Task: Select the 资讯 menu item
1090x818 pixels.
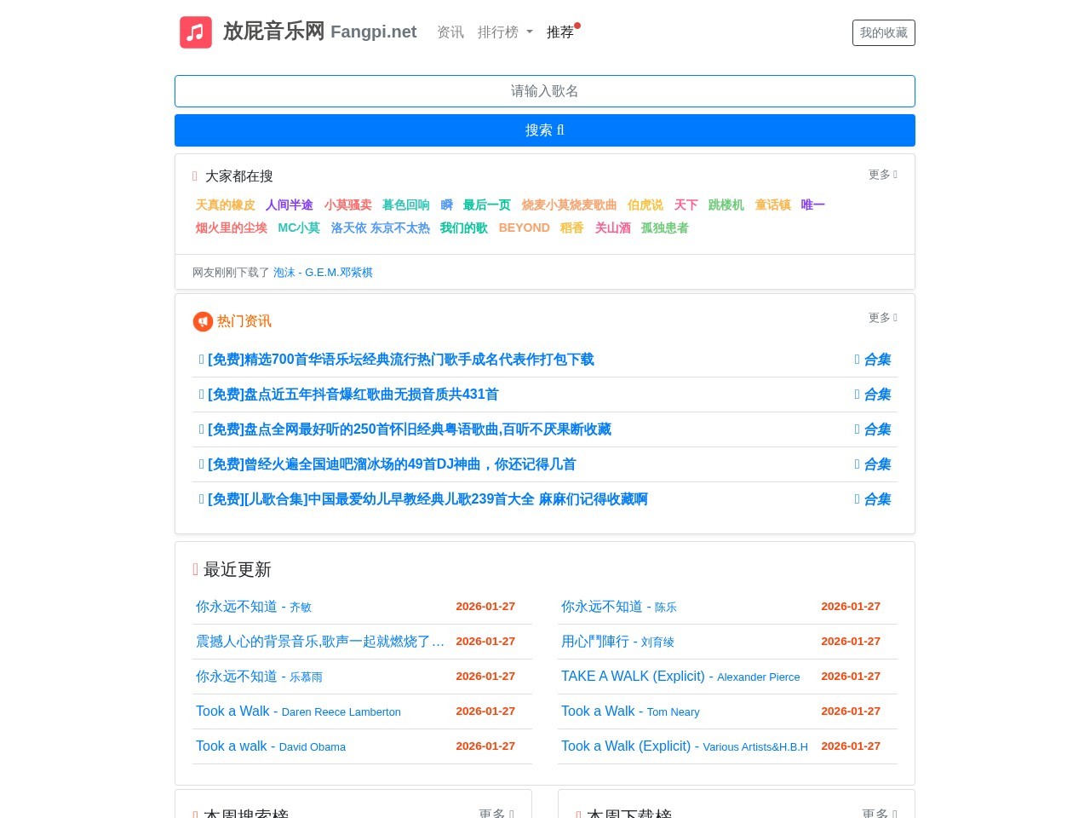Action: point(450,32)
